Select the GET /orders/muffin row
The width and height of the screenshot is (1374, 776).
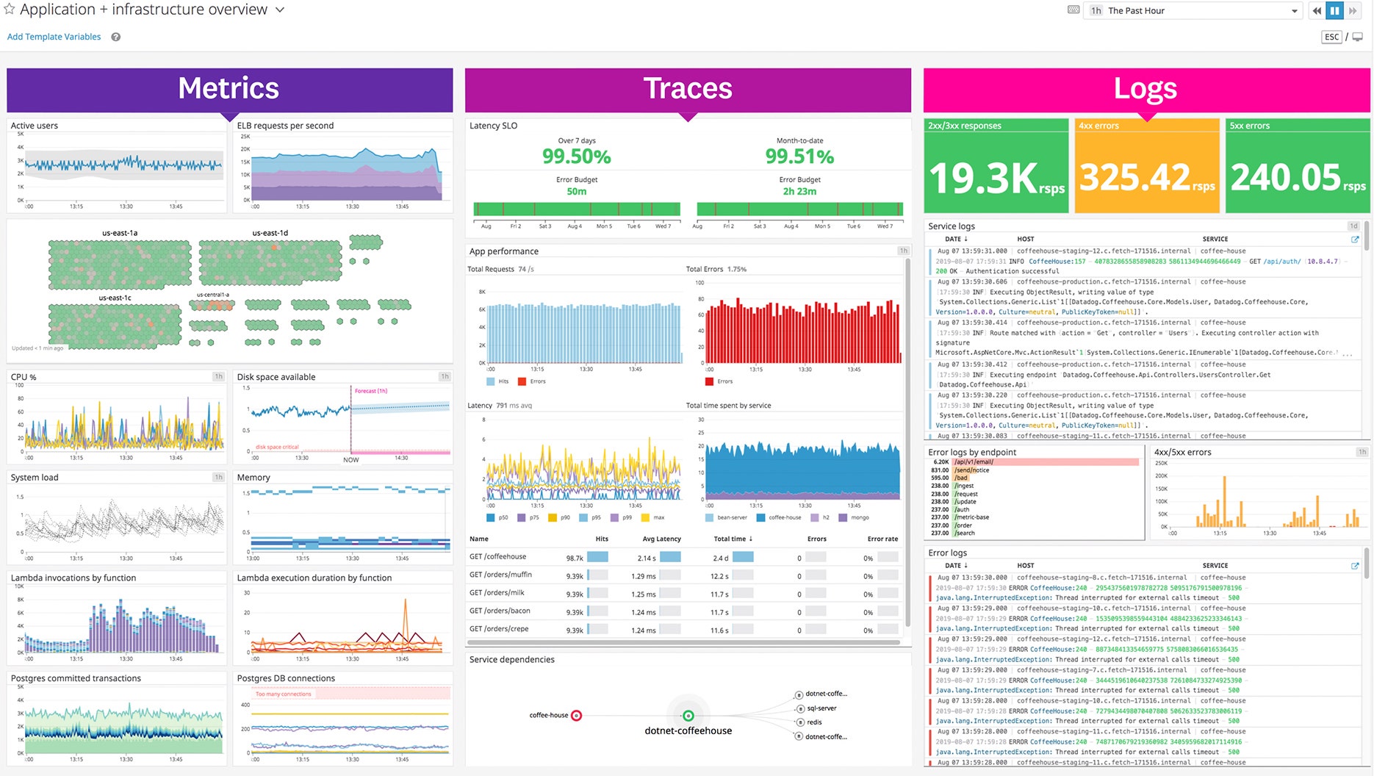tap(500, 575)
